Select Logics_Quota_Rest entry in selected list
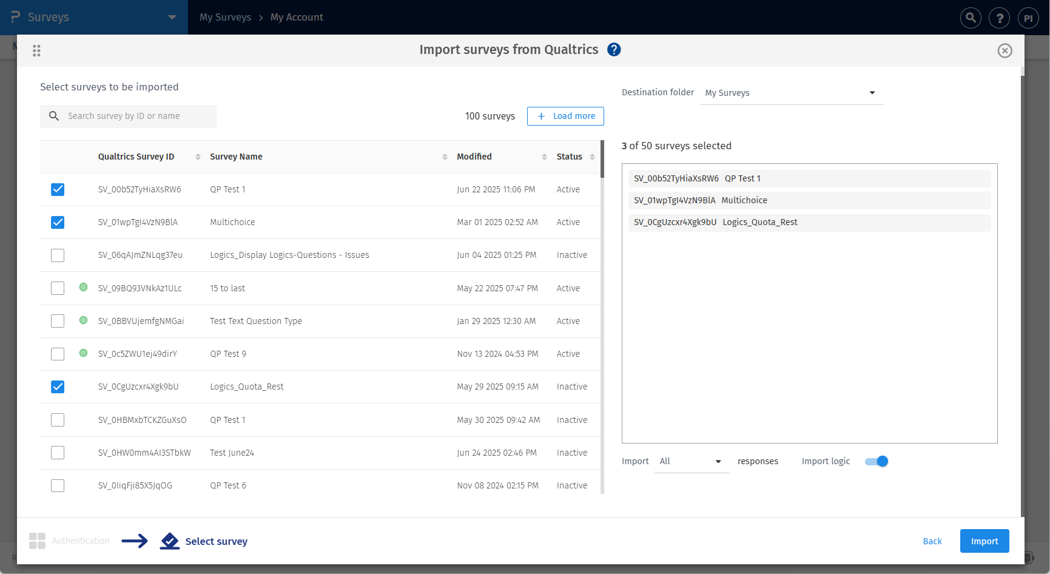1050x574 pixels. pyautogui.click(x=810, y=222)
